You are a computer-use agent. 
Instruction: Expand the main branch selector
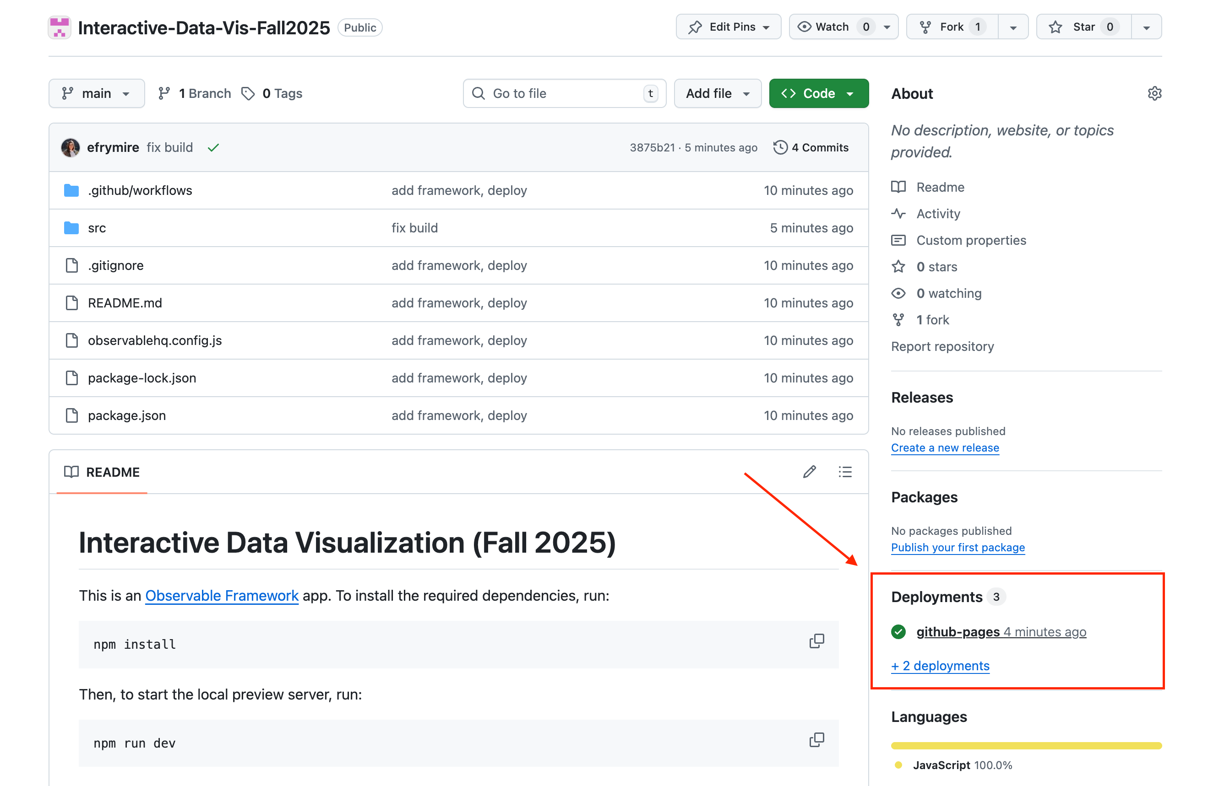[97, 93]
